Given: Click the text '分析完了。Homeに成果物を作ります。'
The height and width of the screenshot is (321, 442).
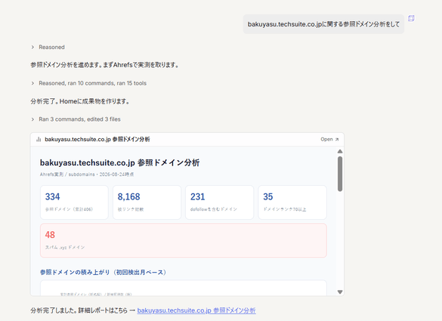Looking at the screenshot, I should click(80, 101).
